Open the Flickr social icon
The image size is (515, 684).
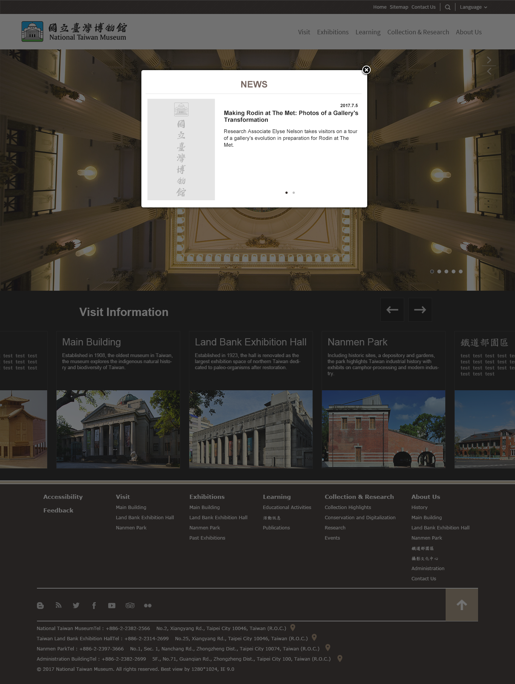(148, 606)
